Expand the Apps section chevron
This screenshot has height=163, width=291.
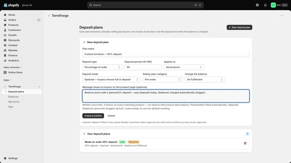click(11, 80)
